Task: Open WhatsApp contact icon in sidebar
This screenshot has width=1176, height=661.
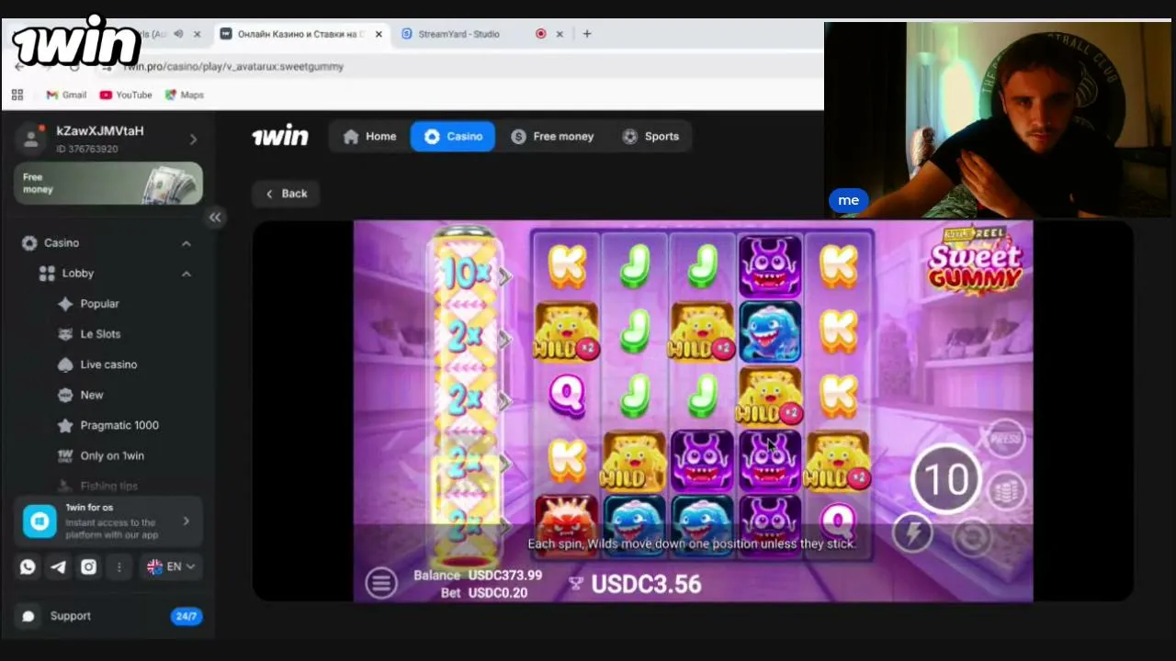Action: [x=28, y=567]
